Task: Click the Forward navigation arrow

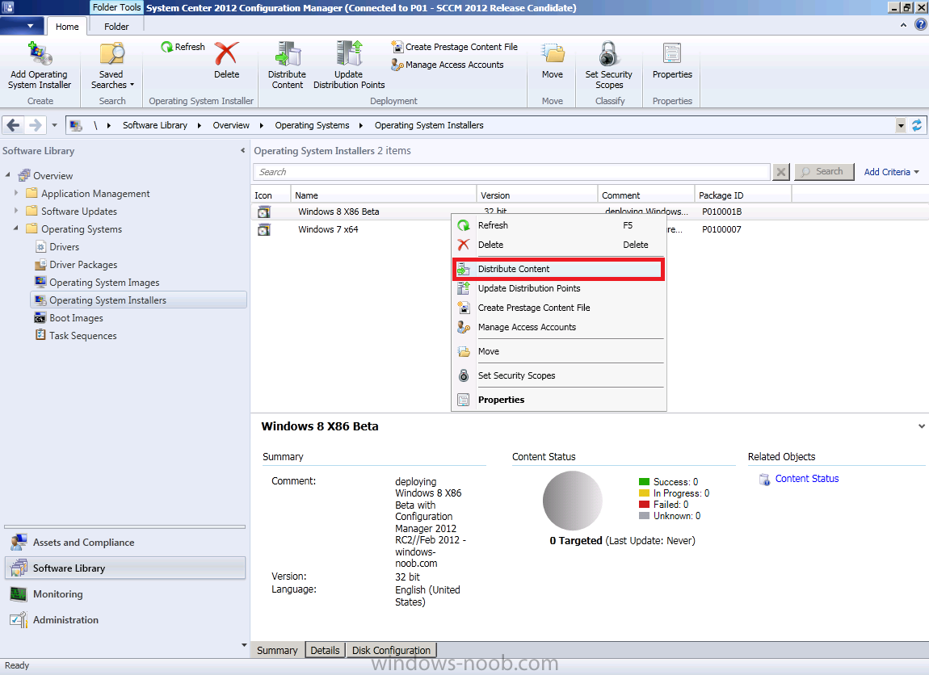Action: click(36, 125)
